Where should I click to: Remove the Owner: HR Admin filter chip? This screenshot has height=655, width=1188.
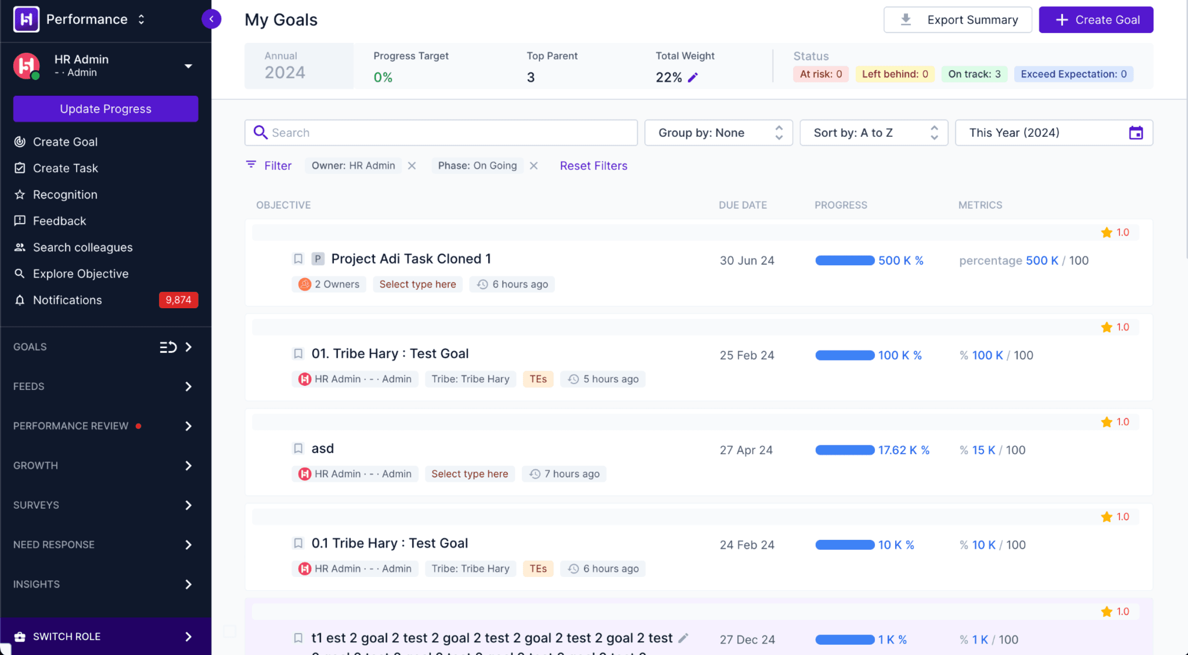[412, 166]
